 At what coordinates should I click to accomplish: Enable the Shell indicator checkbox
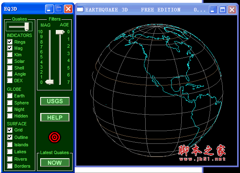pos(10,67)
